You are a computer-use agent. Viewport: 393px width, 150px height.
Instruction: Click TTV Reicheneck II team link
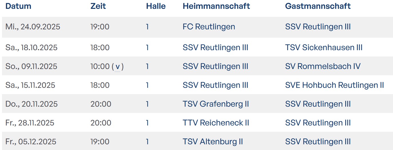pos(216,123)
